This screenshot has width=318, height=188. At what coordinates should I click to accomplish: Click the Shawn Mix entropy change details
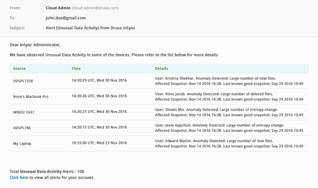229,112
